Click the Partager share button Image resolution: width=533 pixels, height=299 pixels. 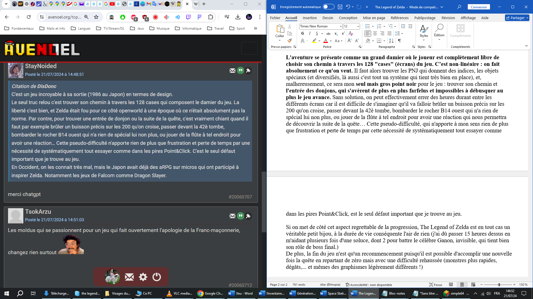[x=517, y=18]
